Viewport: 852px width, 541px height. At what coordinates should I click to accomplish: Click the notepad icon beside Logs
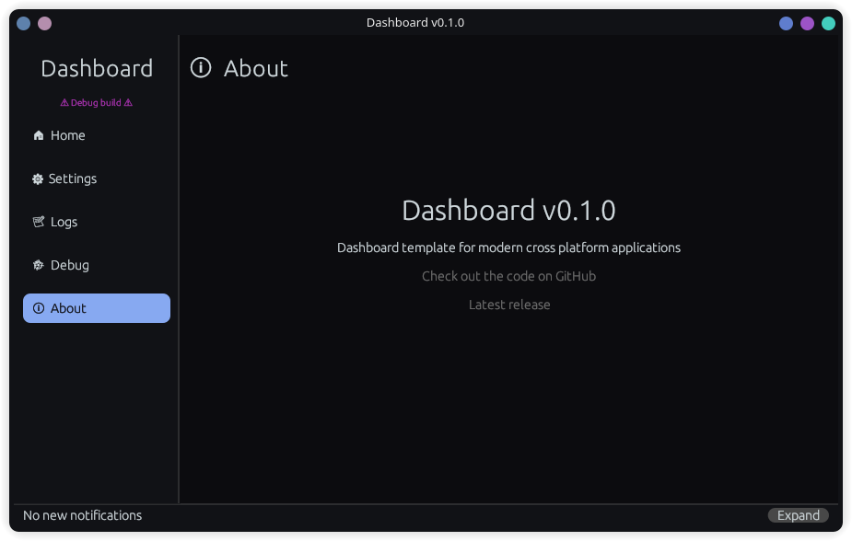tap(39, 222)
